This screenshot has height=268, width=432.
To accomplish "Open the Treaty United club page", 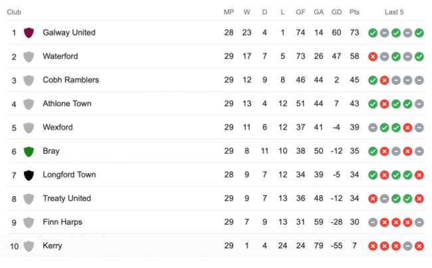I will click(x=66, y=198).
